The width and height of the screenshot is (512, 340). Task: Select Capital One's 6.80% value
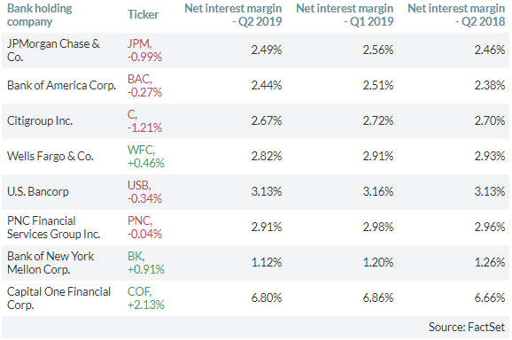pos(267,297)
